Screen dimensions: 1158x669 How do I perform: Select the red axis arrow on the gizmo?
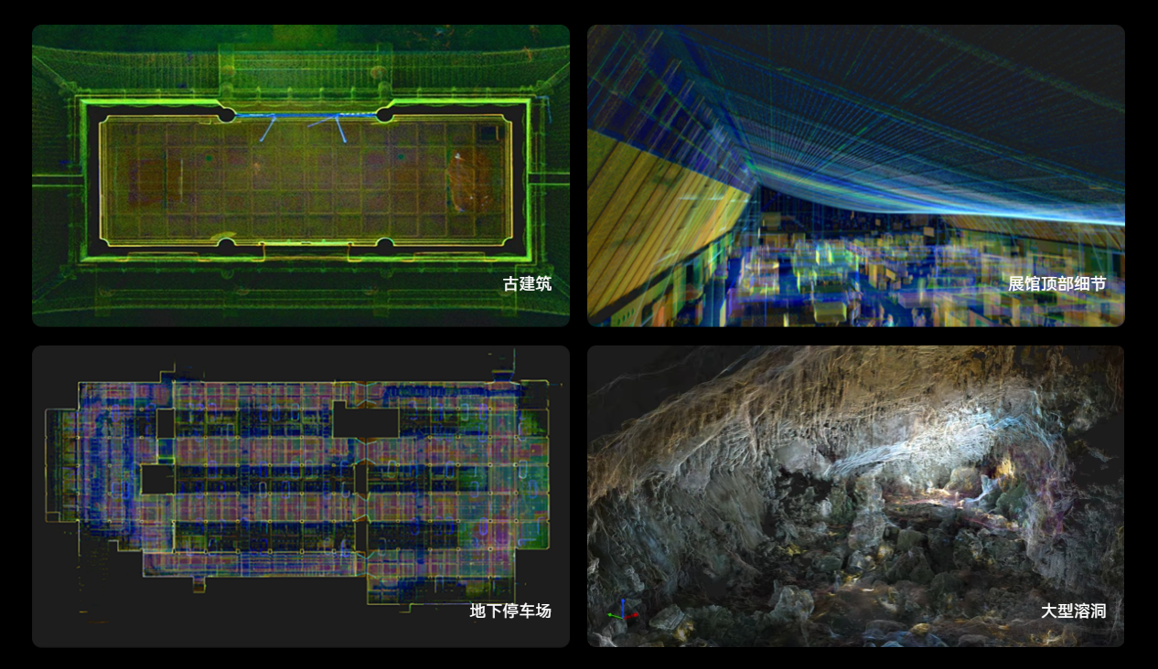tap(632, 617)
